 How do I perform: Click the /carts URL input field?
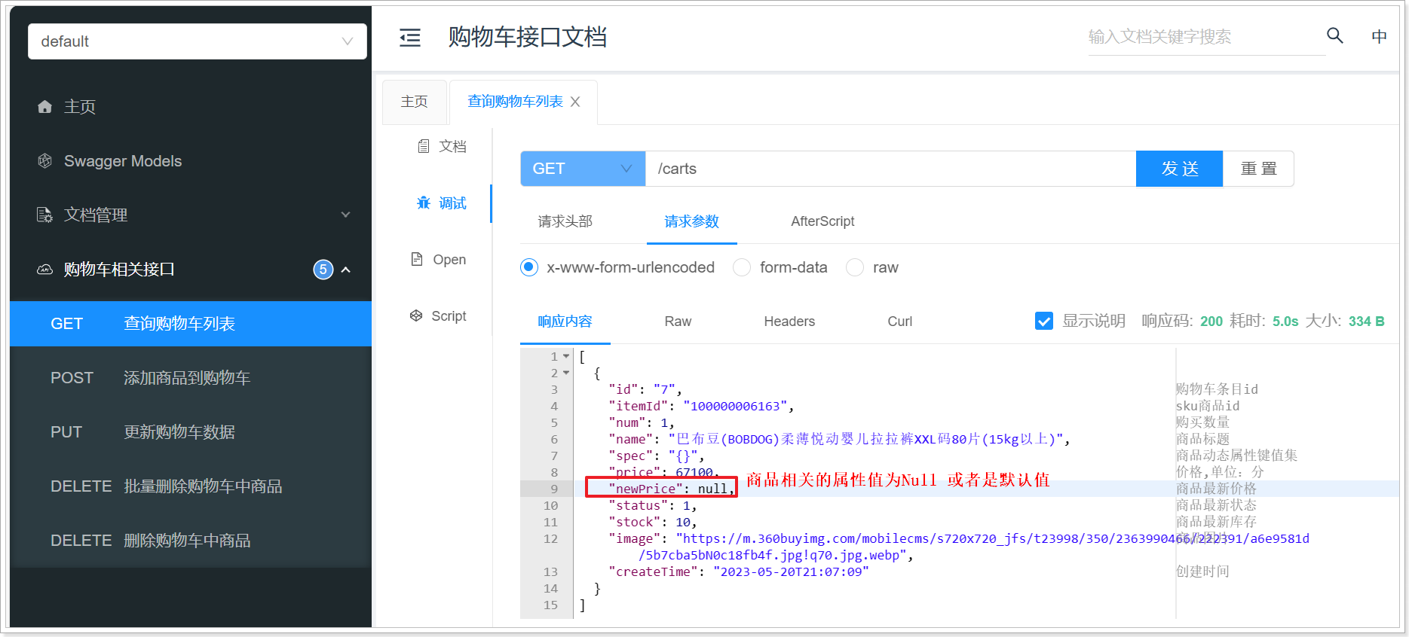[x=891, y=169]
